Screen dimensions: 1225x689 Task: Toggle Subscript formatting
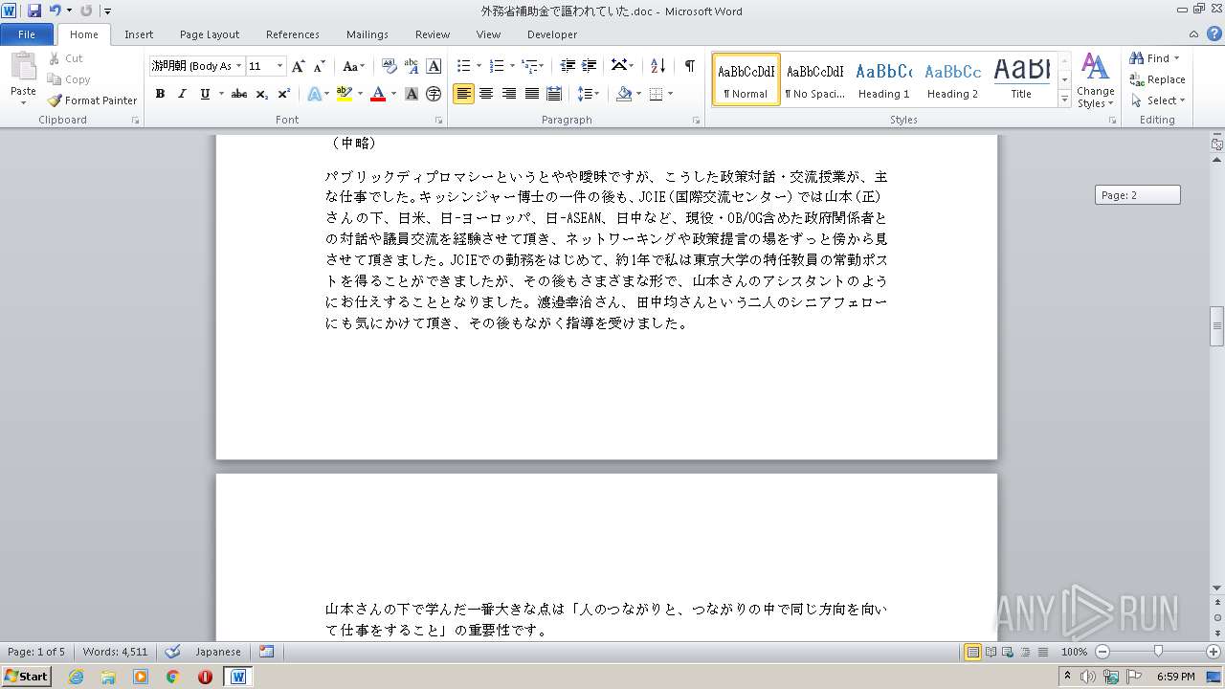click(x=261, y=94)
